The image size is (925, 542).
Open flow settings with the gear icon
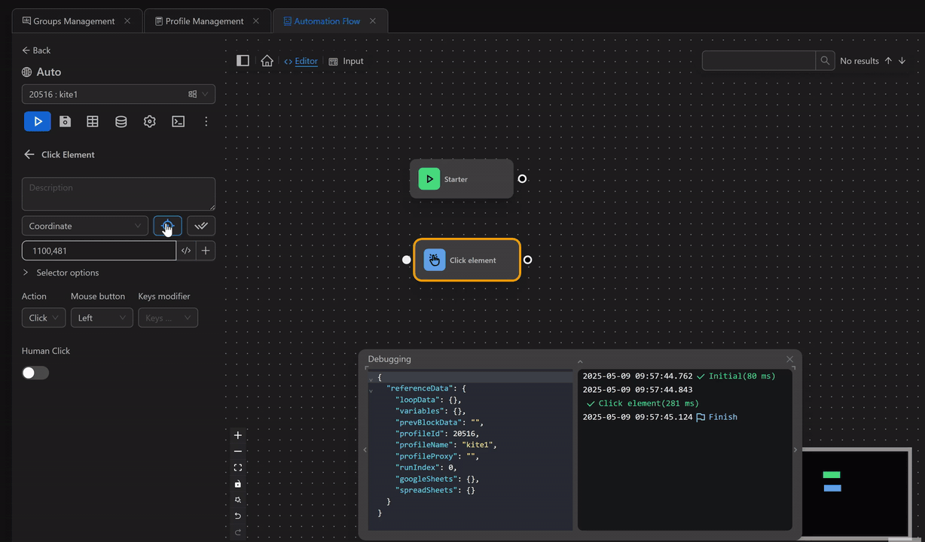click(x=149, y=121)
